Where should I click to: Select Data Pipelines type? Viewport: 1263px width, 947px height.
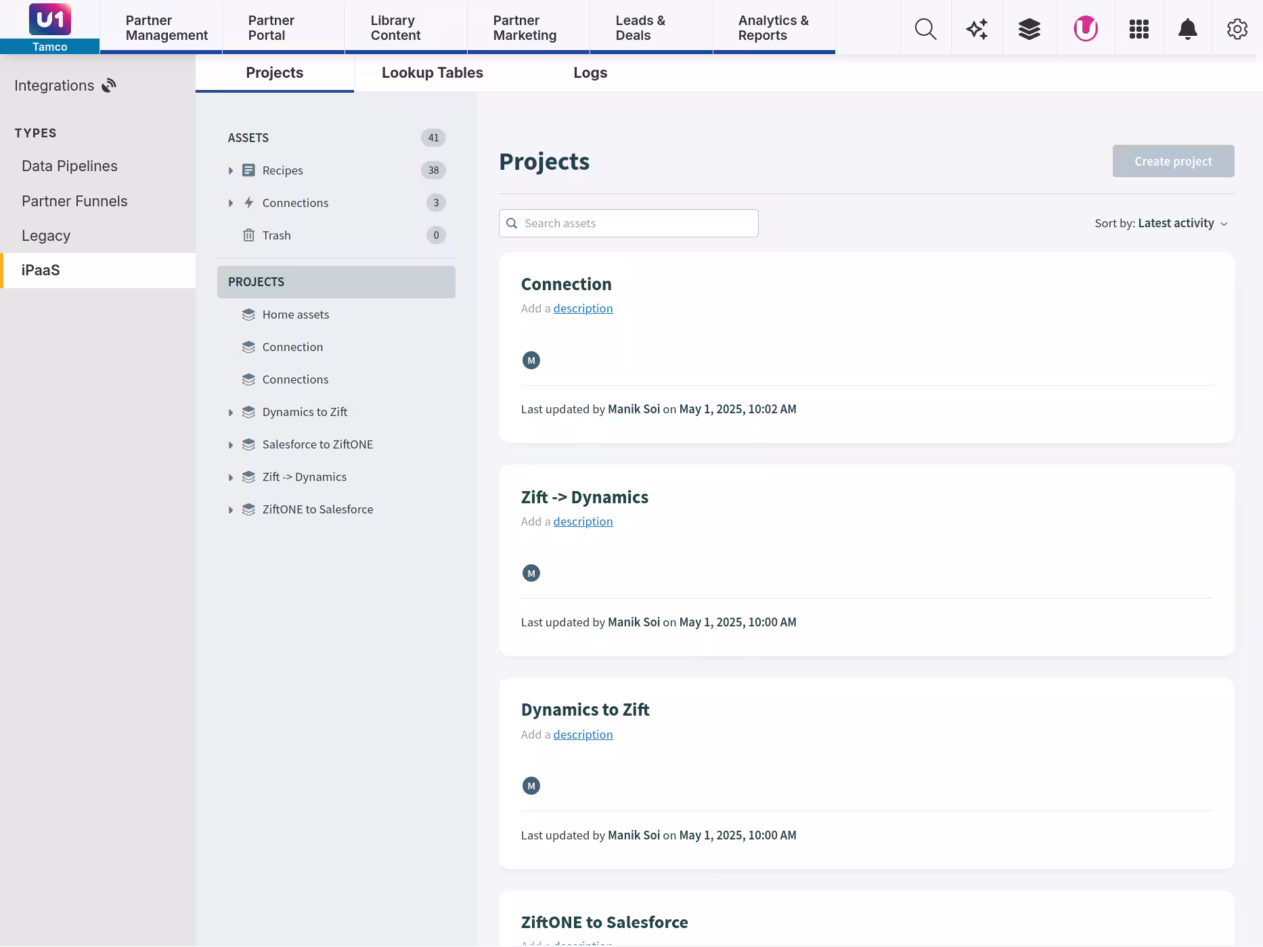click(x=70, y=166)
